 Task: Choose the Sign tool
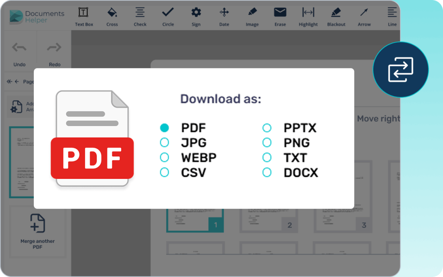[196, 16]
